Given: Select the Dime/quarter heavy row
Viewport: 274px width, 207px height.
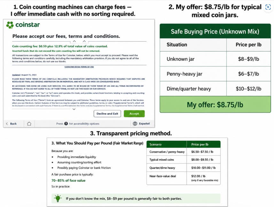Looking at the screenshot, I should tap(215, 89).
